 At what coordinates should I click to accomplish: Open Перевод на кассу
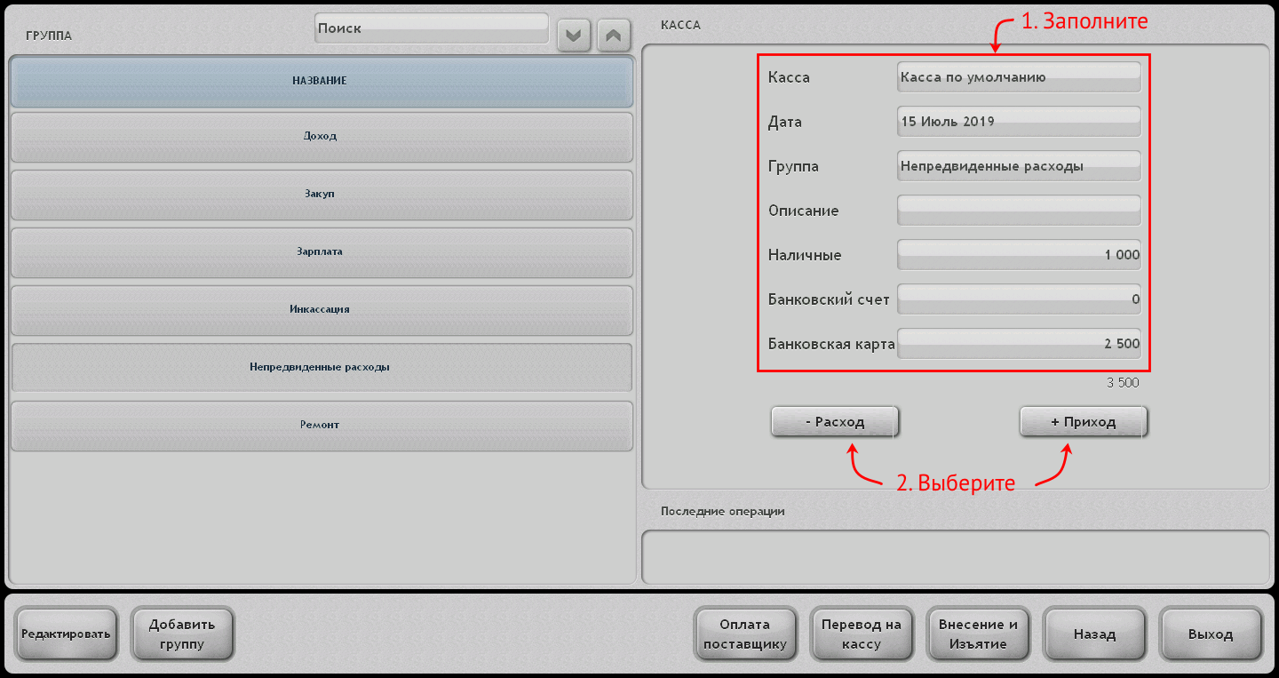tap(862, 634)
